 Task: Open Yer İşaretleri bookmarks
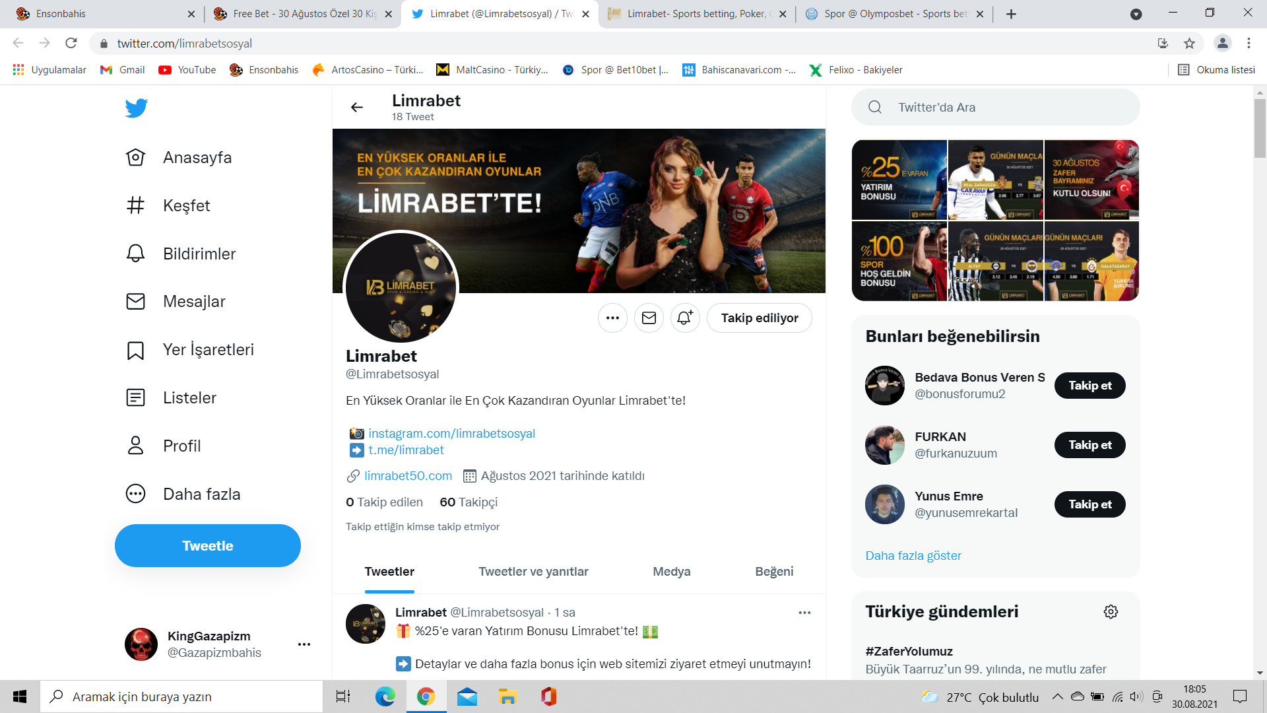coord(189,350)
